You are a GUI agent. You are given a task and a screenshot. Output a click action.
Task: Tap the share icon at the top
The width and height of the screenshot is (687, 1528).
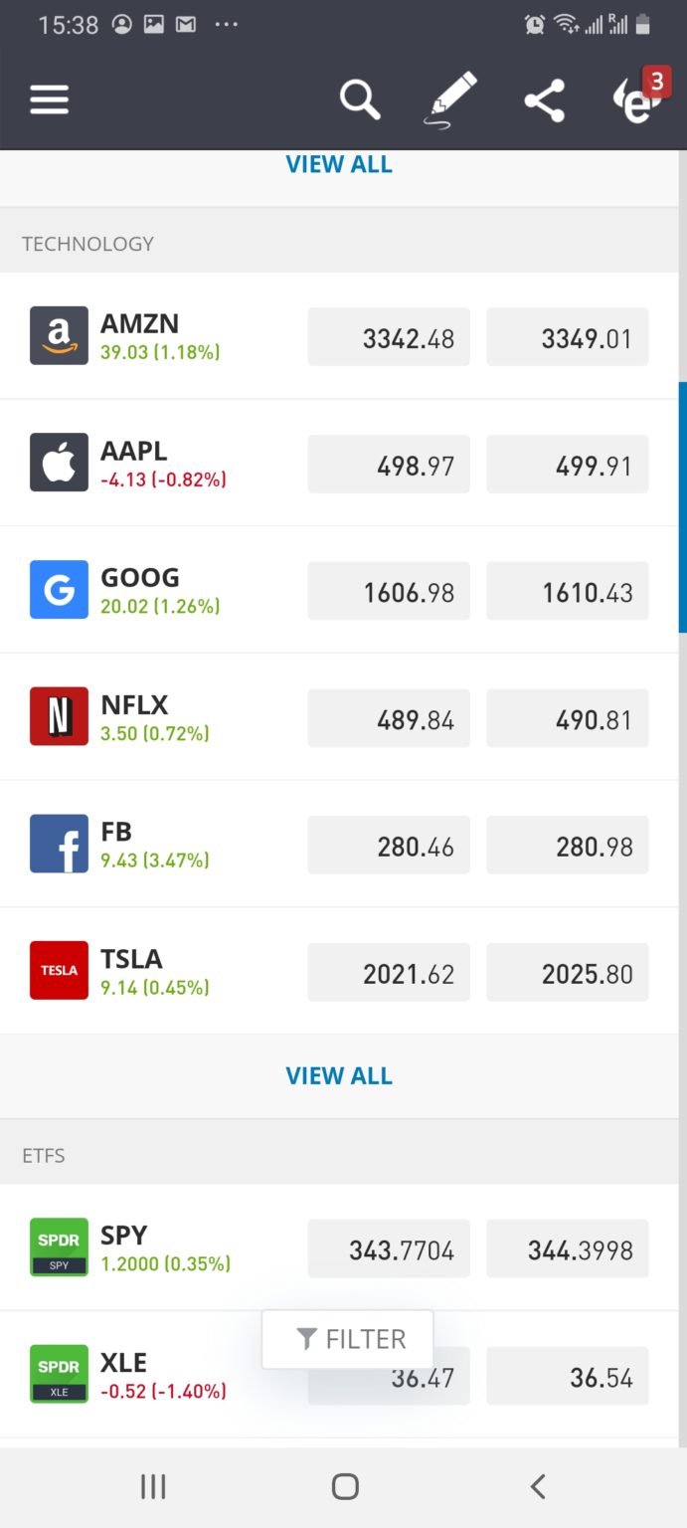544,99
